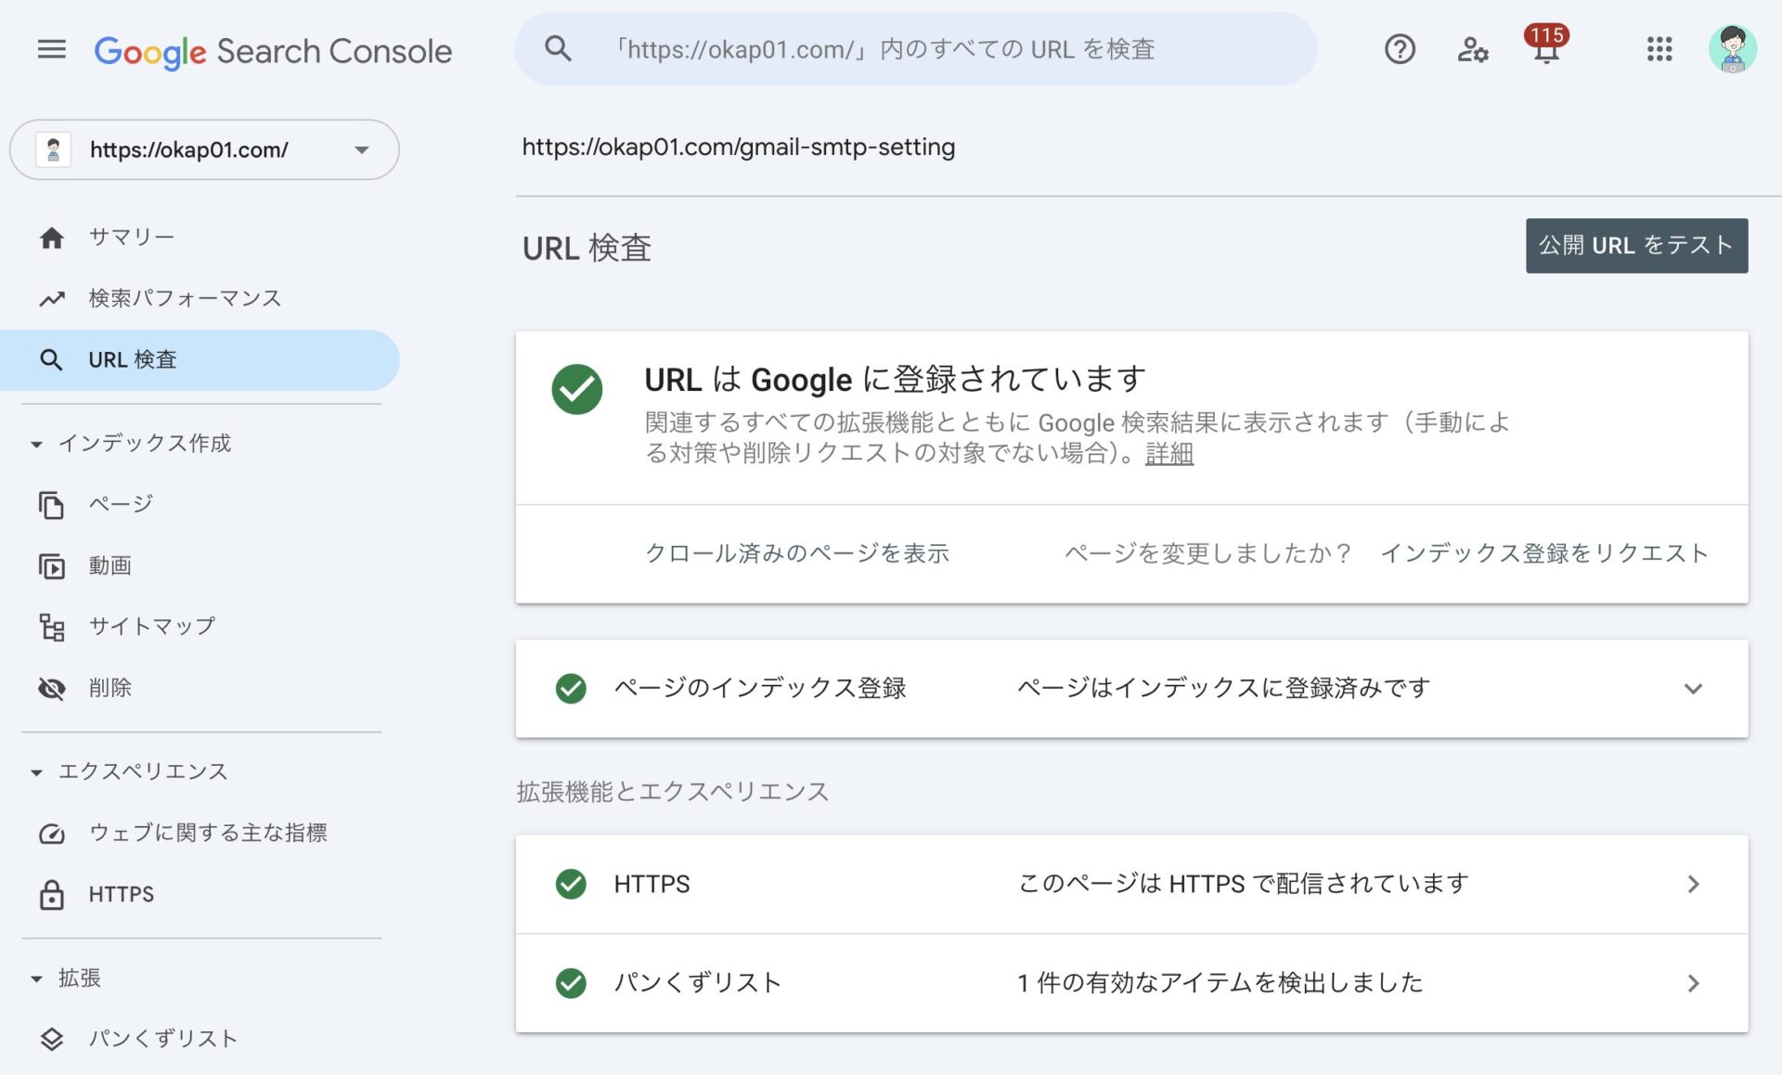The height and width of the screenshot is (1075, 1782).
Task: Click 拡張機能とエクスペリエンス heading
Action: (673, 792)
